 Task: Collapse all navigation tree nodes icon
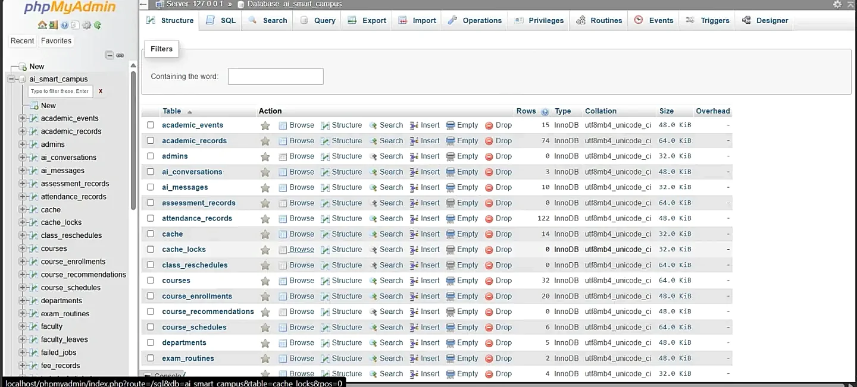pyautogui.click(x=110, y=55)
